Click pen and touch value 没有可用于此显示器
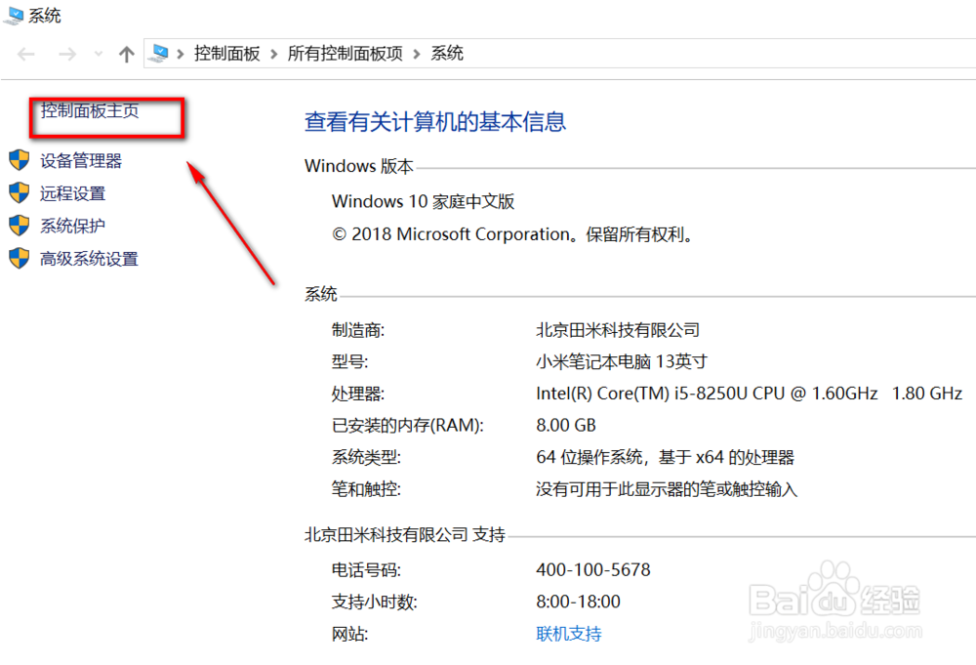Screen dimensions: 976x665 tap(667, 489)
